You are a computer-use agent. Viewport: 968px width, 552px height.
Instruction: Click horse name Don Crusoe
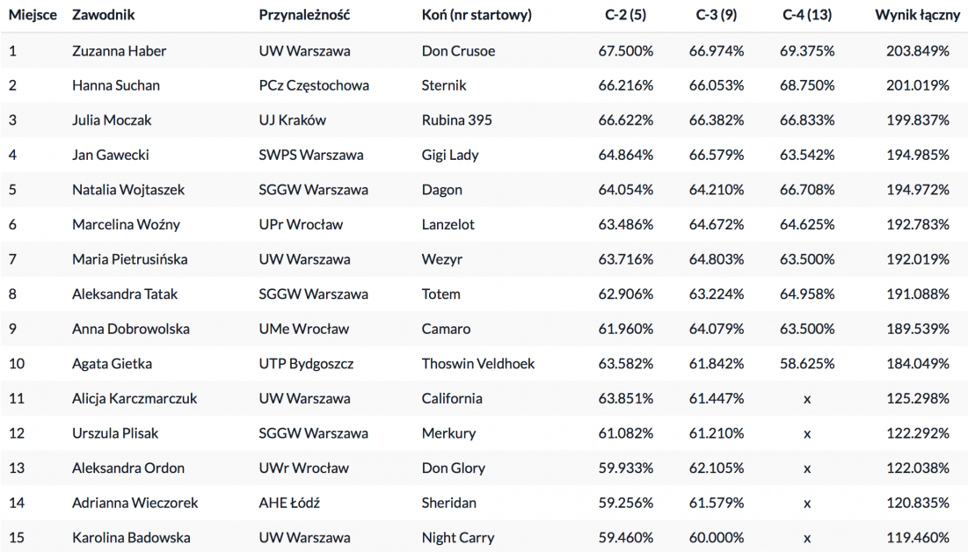[x=458, y=51]
